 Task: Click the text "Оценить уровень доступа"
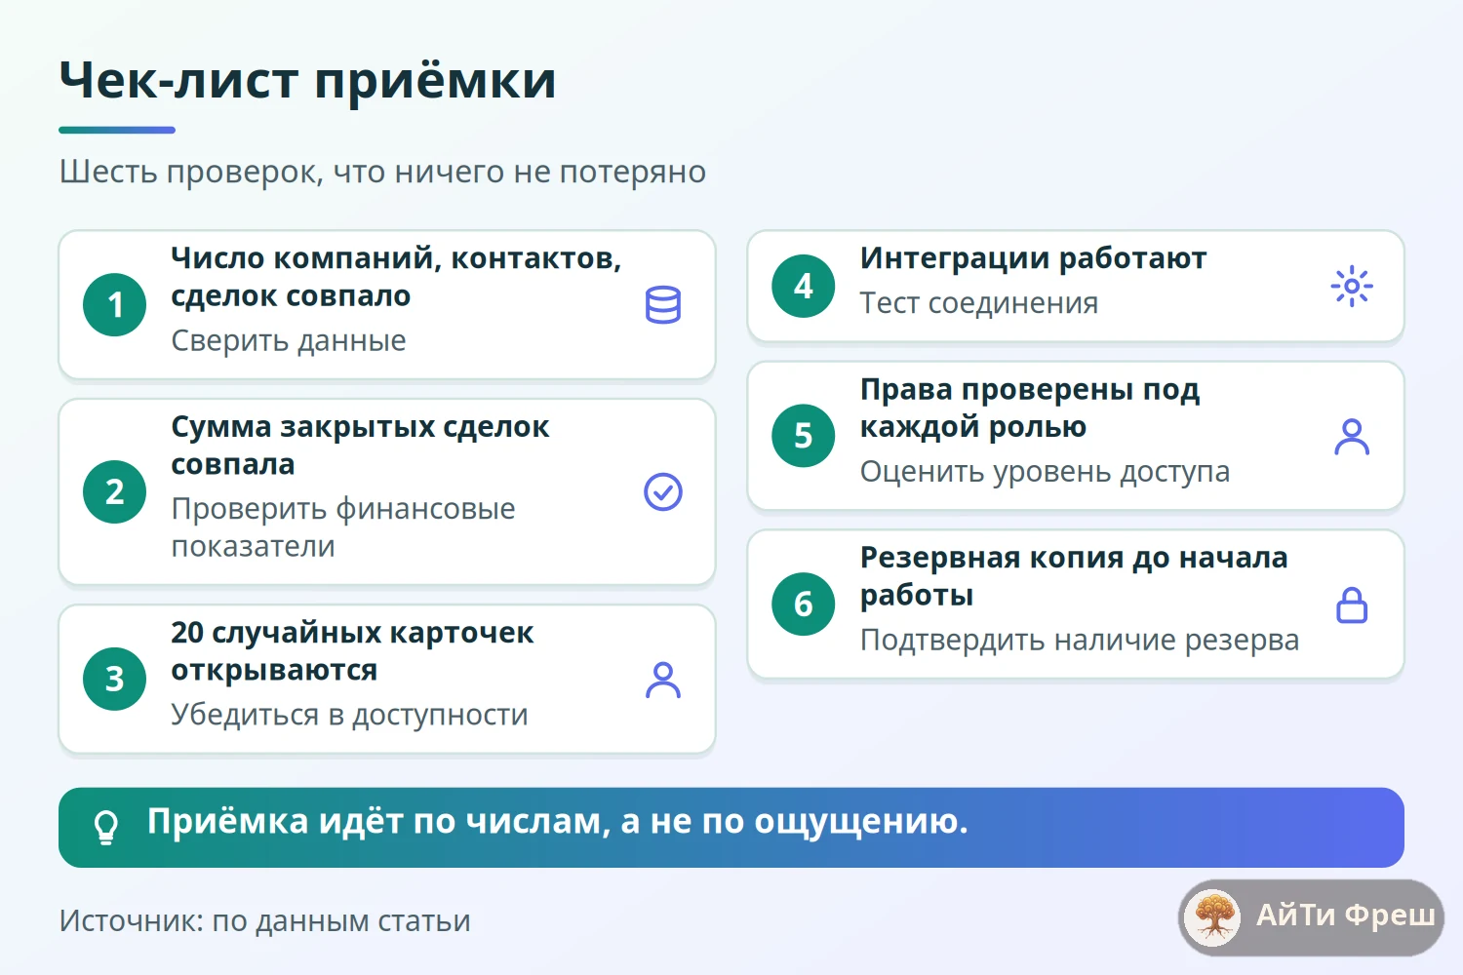coord(1045,472)
